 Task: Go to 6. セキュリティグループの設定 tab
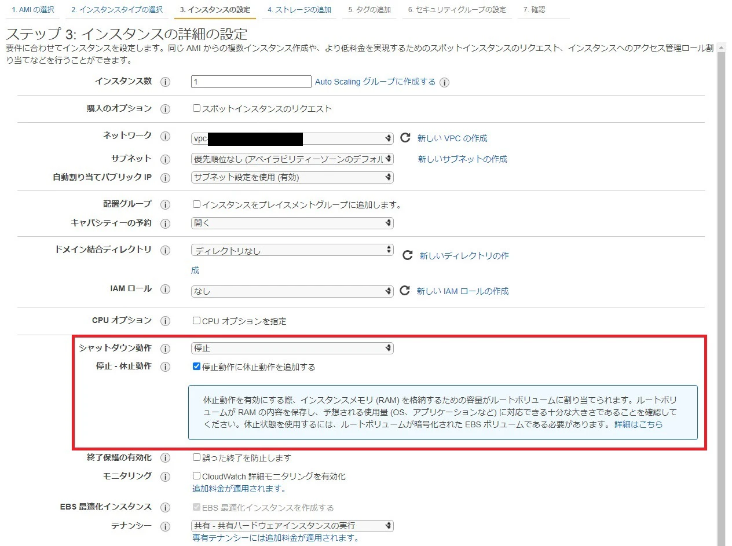pyautogui.click(x=457, y=10)
